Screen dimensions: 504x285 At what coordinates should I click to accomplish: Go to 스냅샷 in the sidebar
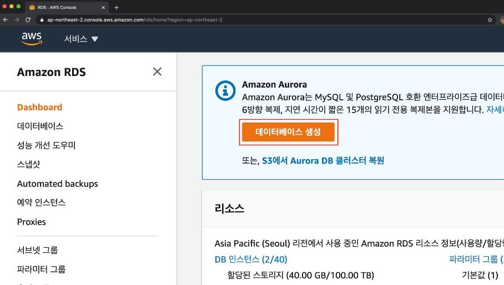[29, 164]
